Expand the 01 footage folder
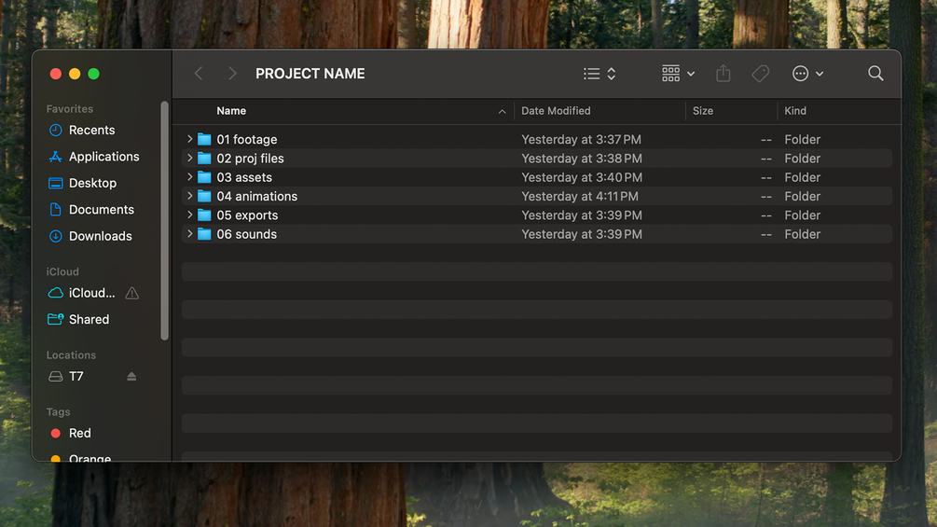 pos(190,140)
